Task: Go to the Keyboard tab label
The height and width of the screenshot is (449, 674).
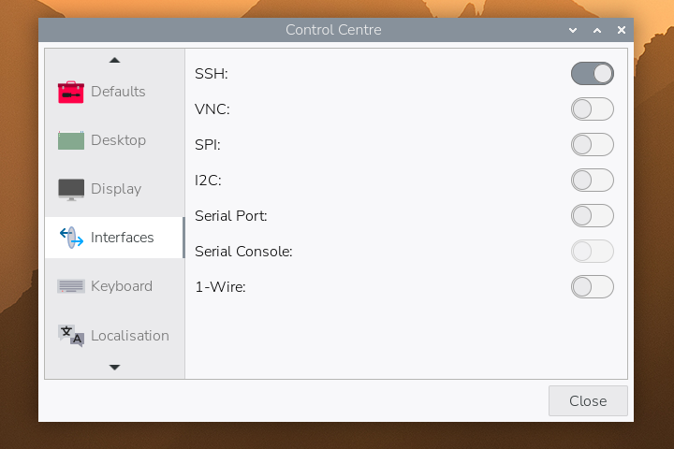Action: tap(122, 286)
